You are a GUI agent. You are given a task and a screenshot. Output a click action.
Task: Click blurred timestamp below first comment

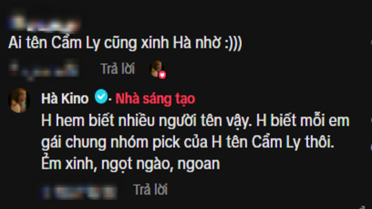(x=44, y=69)
